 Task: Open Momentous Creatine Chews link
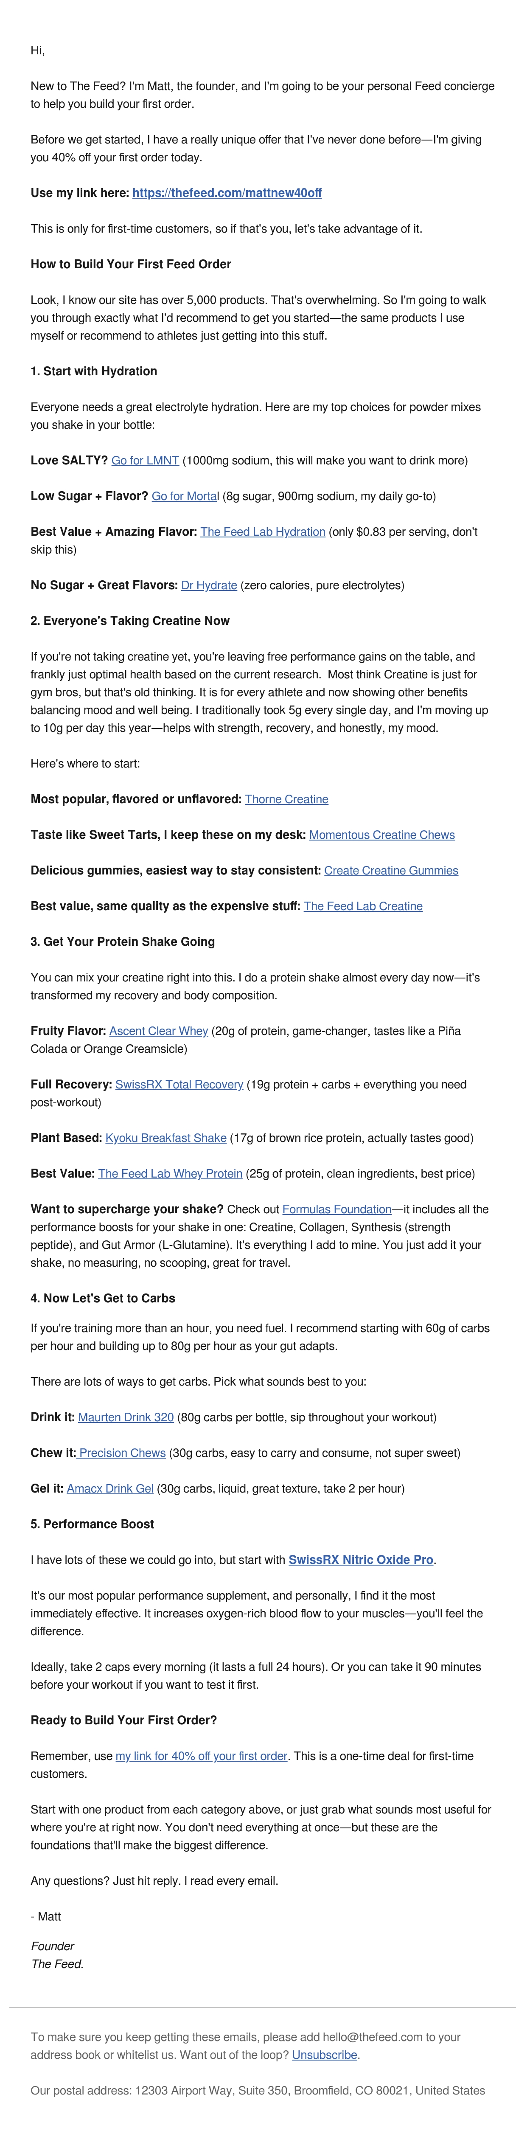[x=381, y=835]
